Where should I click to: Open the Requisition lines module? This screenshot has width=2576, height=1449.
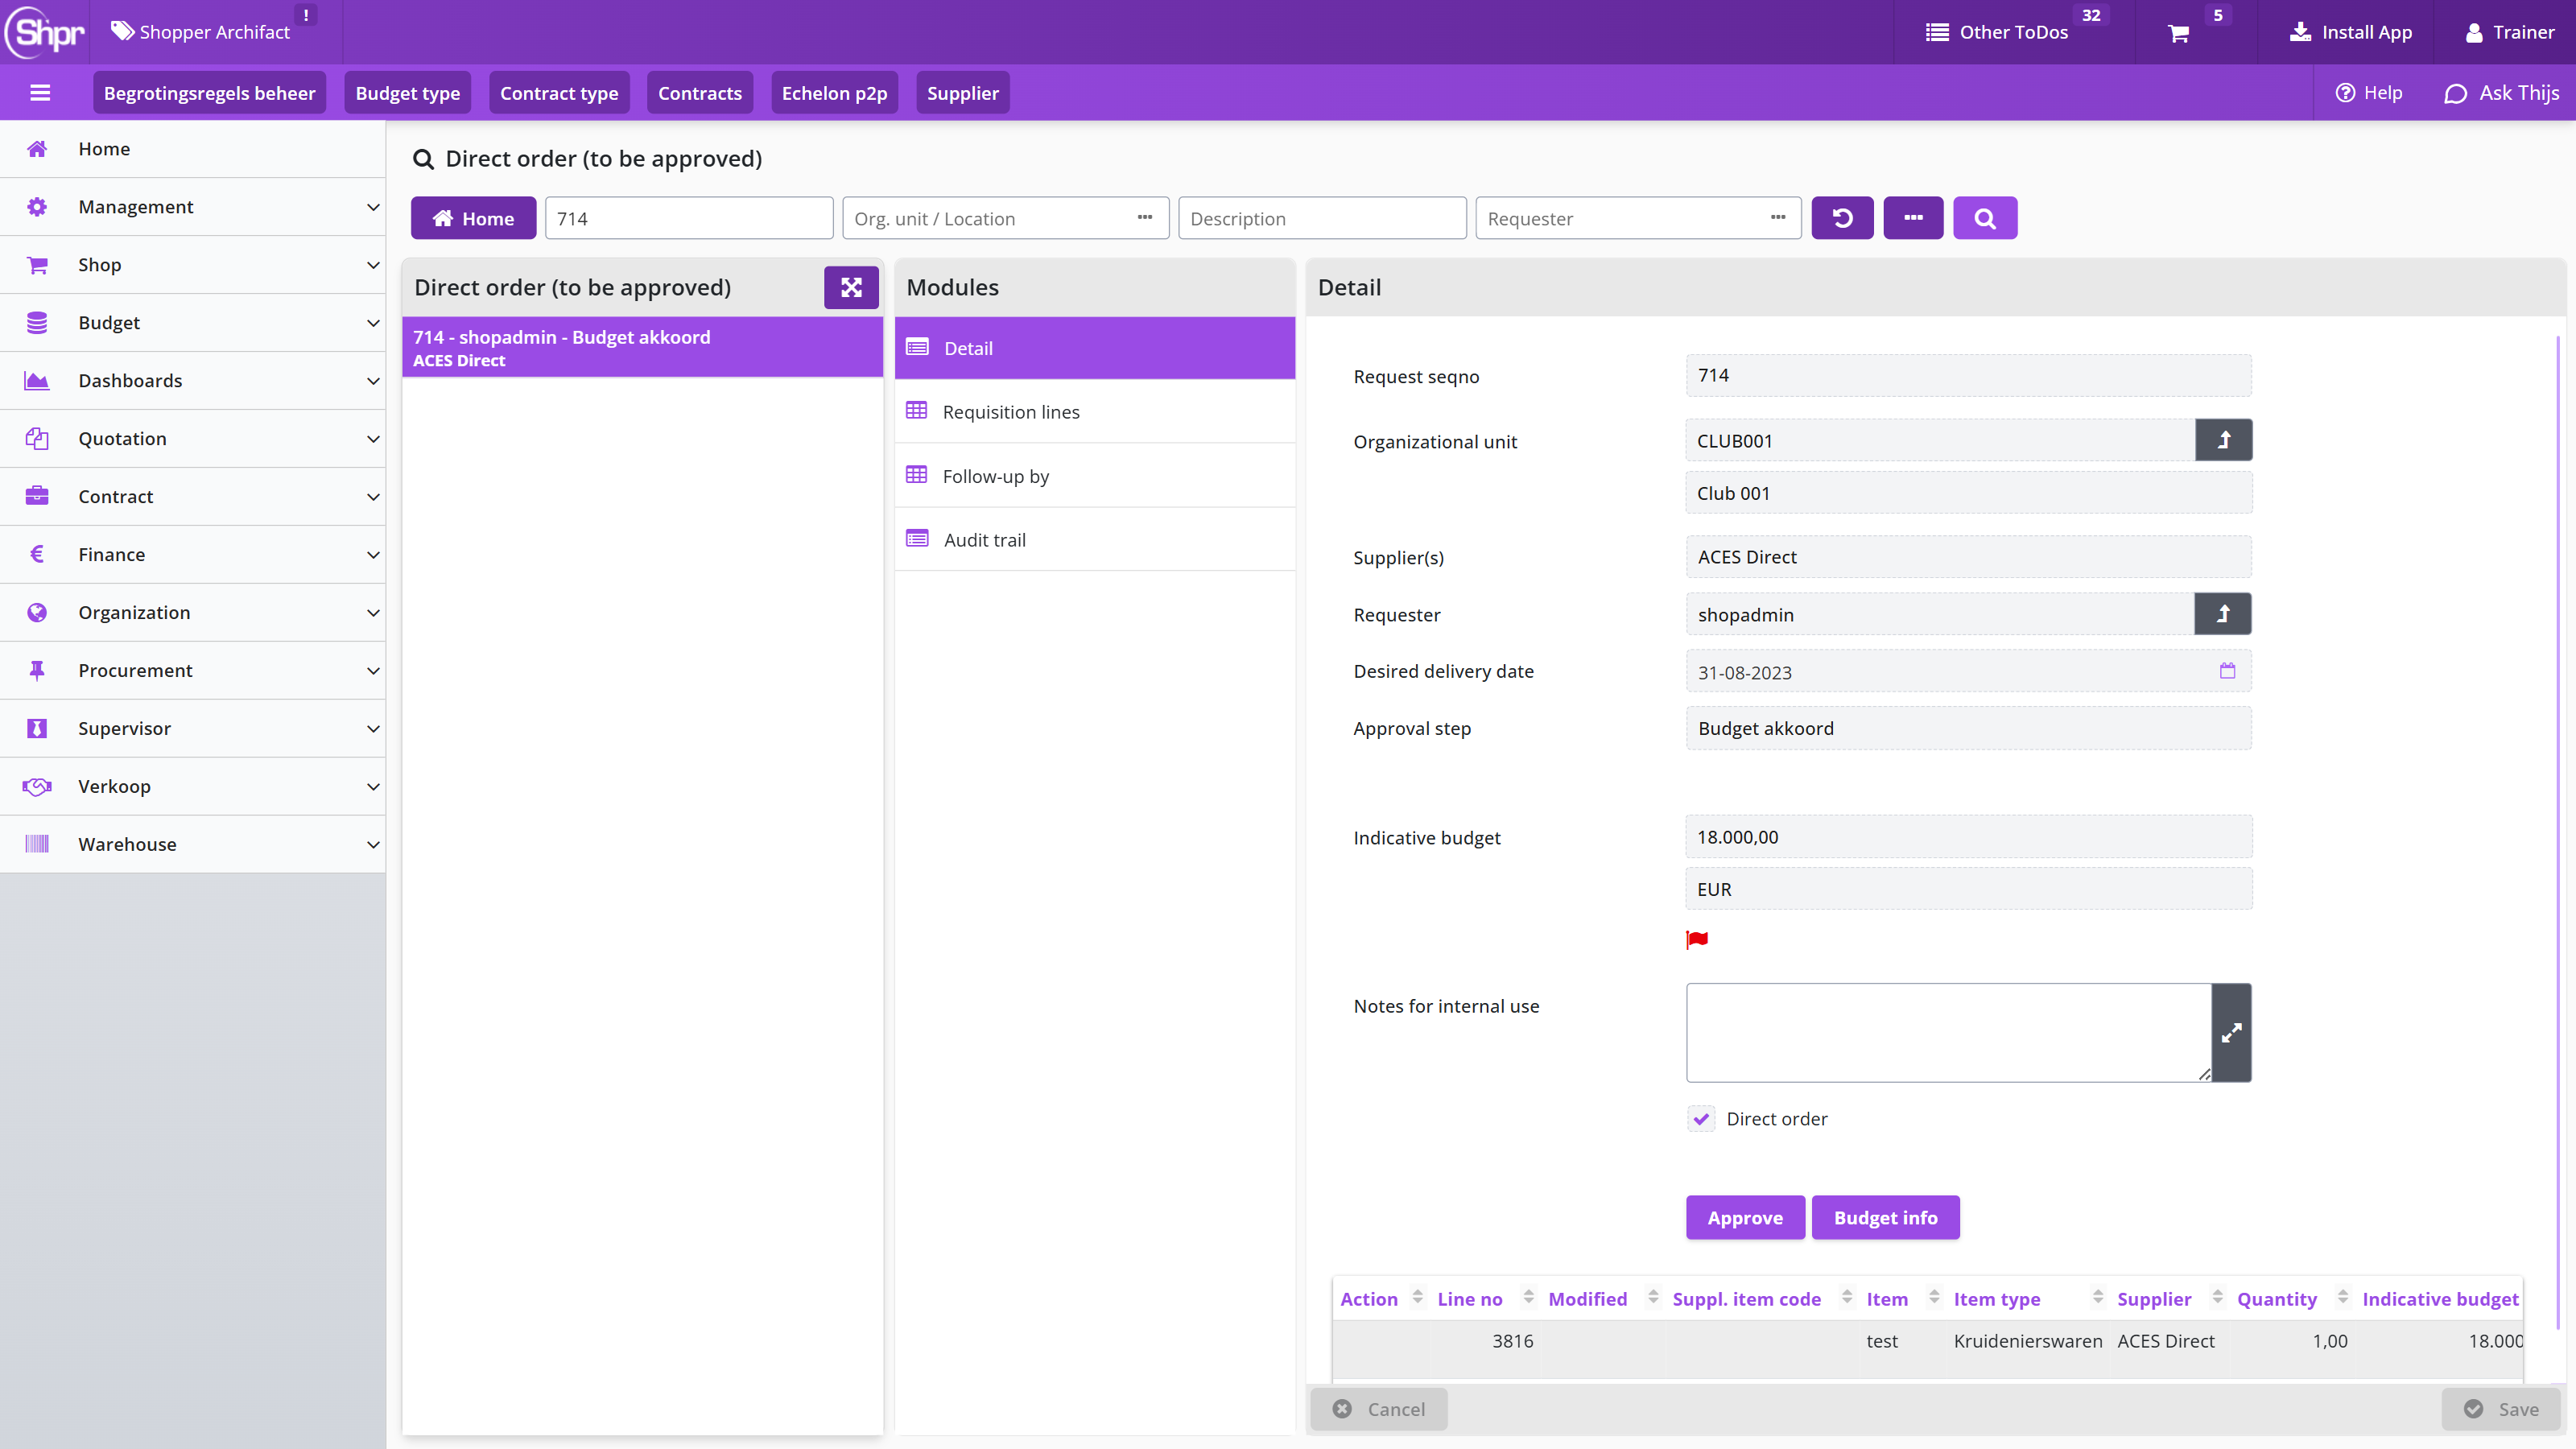[1095, 412]
